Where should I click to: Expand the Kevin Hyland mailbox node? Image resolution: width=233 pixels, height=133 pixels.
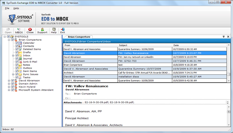click(9, 87)
